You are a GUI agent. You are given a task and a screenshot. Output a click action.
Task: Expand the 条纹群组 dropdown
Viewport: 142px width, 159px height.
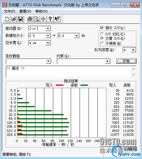(48, 61)
